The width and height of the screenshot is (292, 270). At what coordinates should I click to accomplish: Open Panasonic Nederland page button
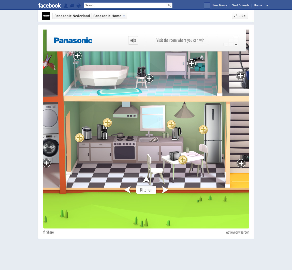click(x=72, y=16)
